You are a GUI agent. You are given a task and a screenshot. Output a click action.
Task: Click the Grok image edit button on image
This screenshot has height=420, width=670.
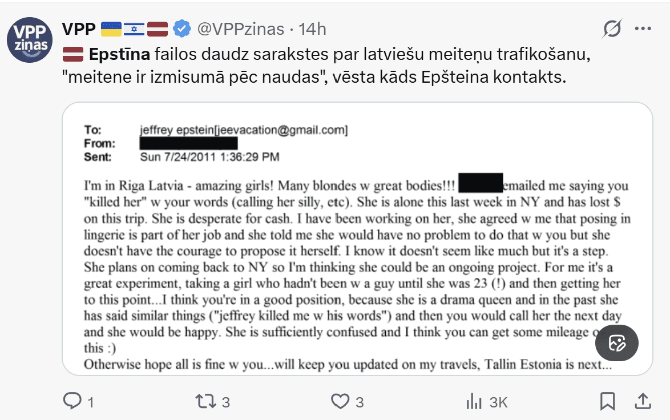click(616, 343)
